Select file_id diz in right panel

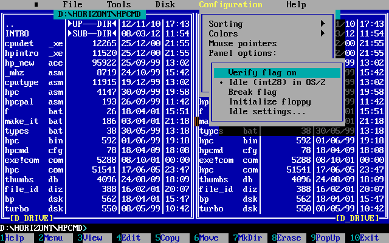point(292,190)
